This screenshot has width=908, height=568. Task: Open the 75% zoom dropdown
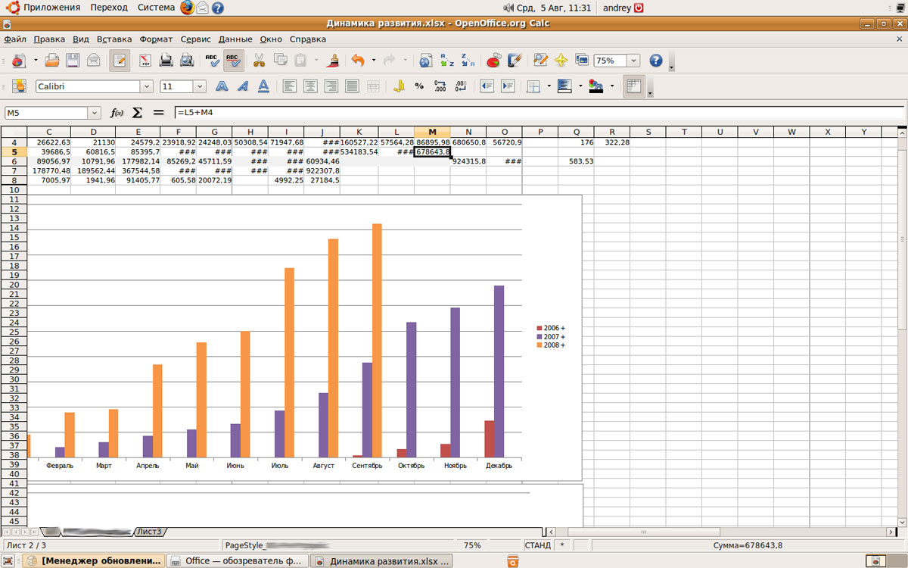click(633, 61)
